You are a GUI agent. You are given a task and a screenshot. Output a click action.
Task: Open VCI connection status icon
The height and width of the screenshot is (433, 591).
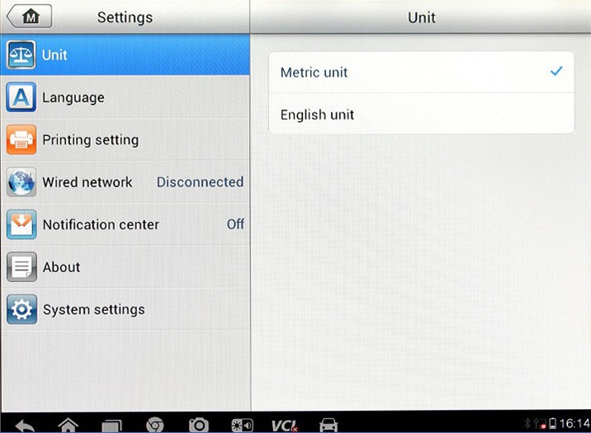click(284, 425)
